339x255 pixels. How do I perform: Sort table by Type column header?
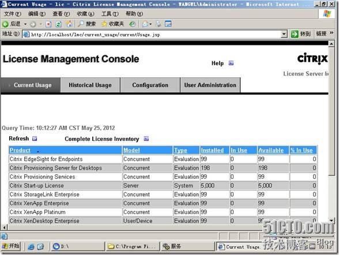tap(180, 150)
